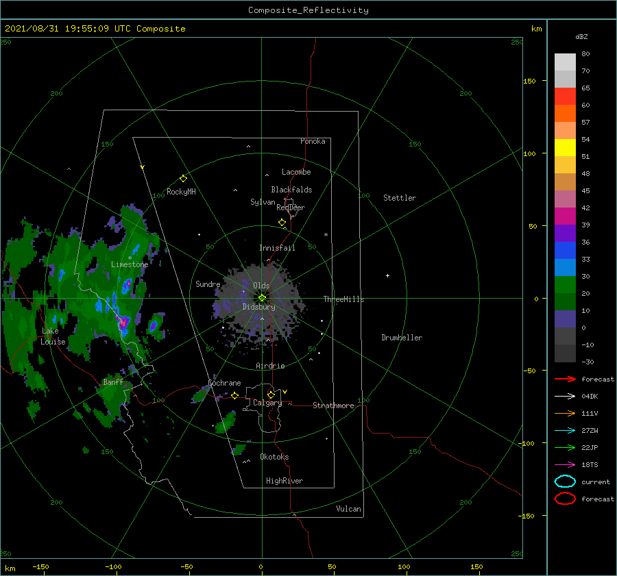Click the magenta storm core southeast of Limestone
This screenshot has height=576, width=617.
coord(123,322)
